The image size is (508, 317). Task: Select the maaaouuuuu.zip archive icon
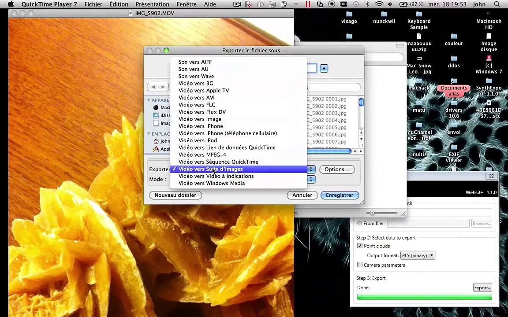click(x=419, y=36)
